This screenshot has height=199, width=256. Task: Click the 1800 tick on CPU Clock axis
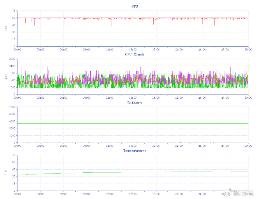[x=12, y=73]
